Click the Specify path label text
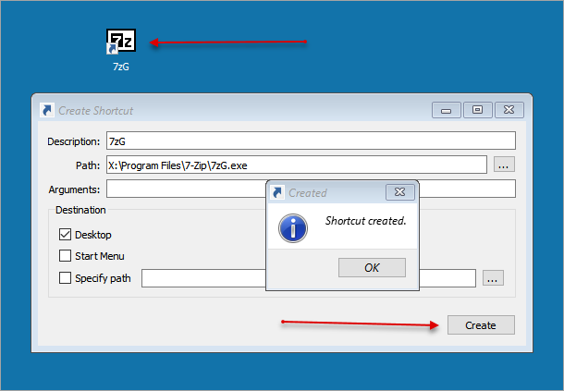This screenshot has height=391, width=564. 103,278
